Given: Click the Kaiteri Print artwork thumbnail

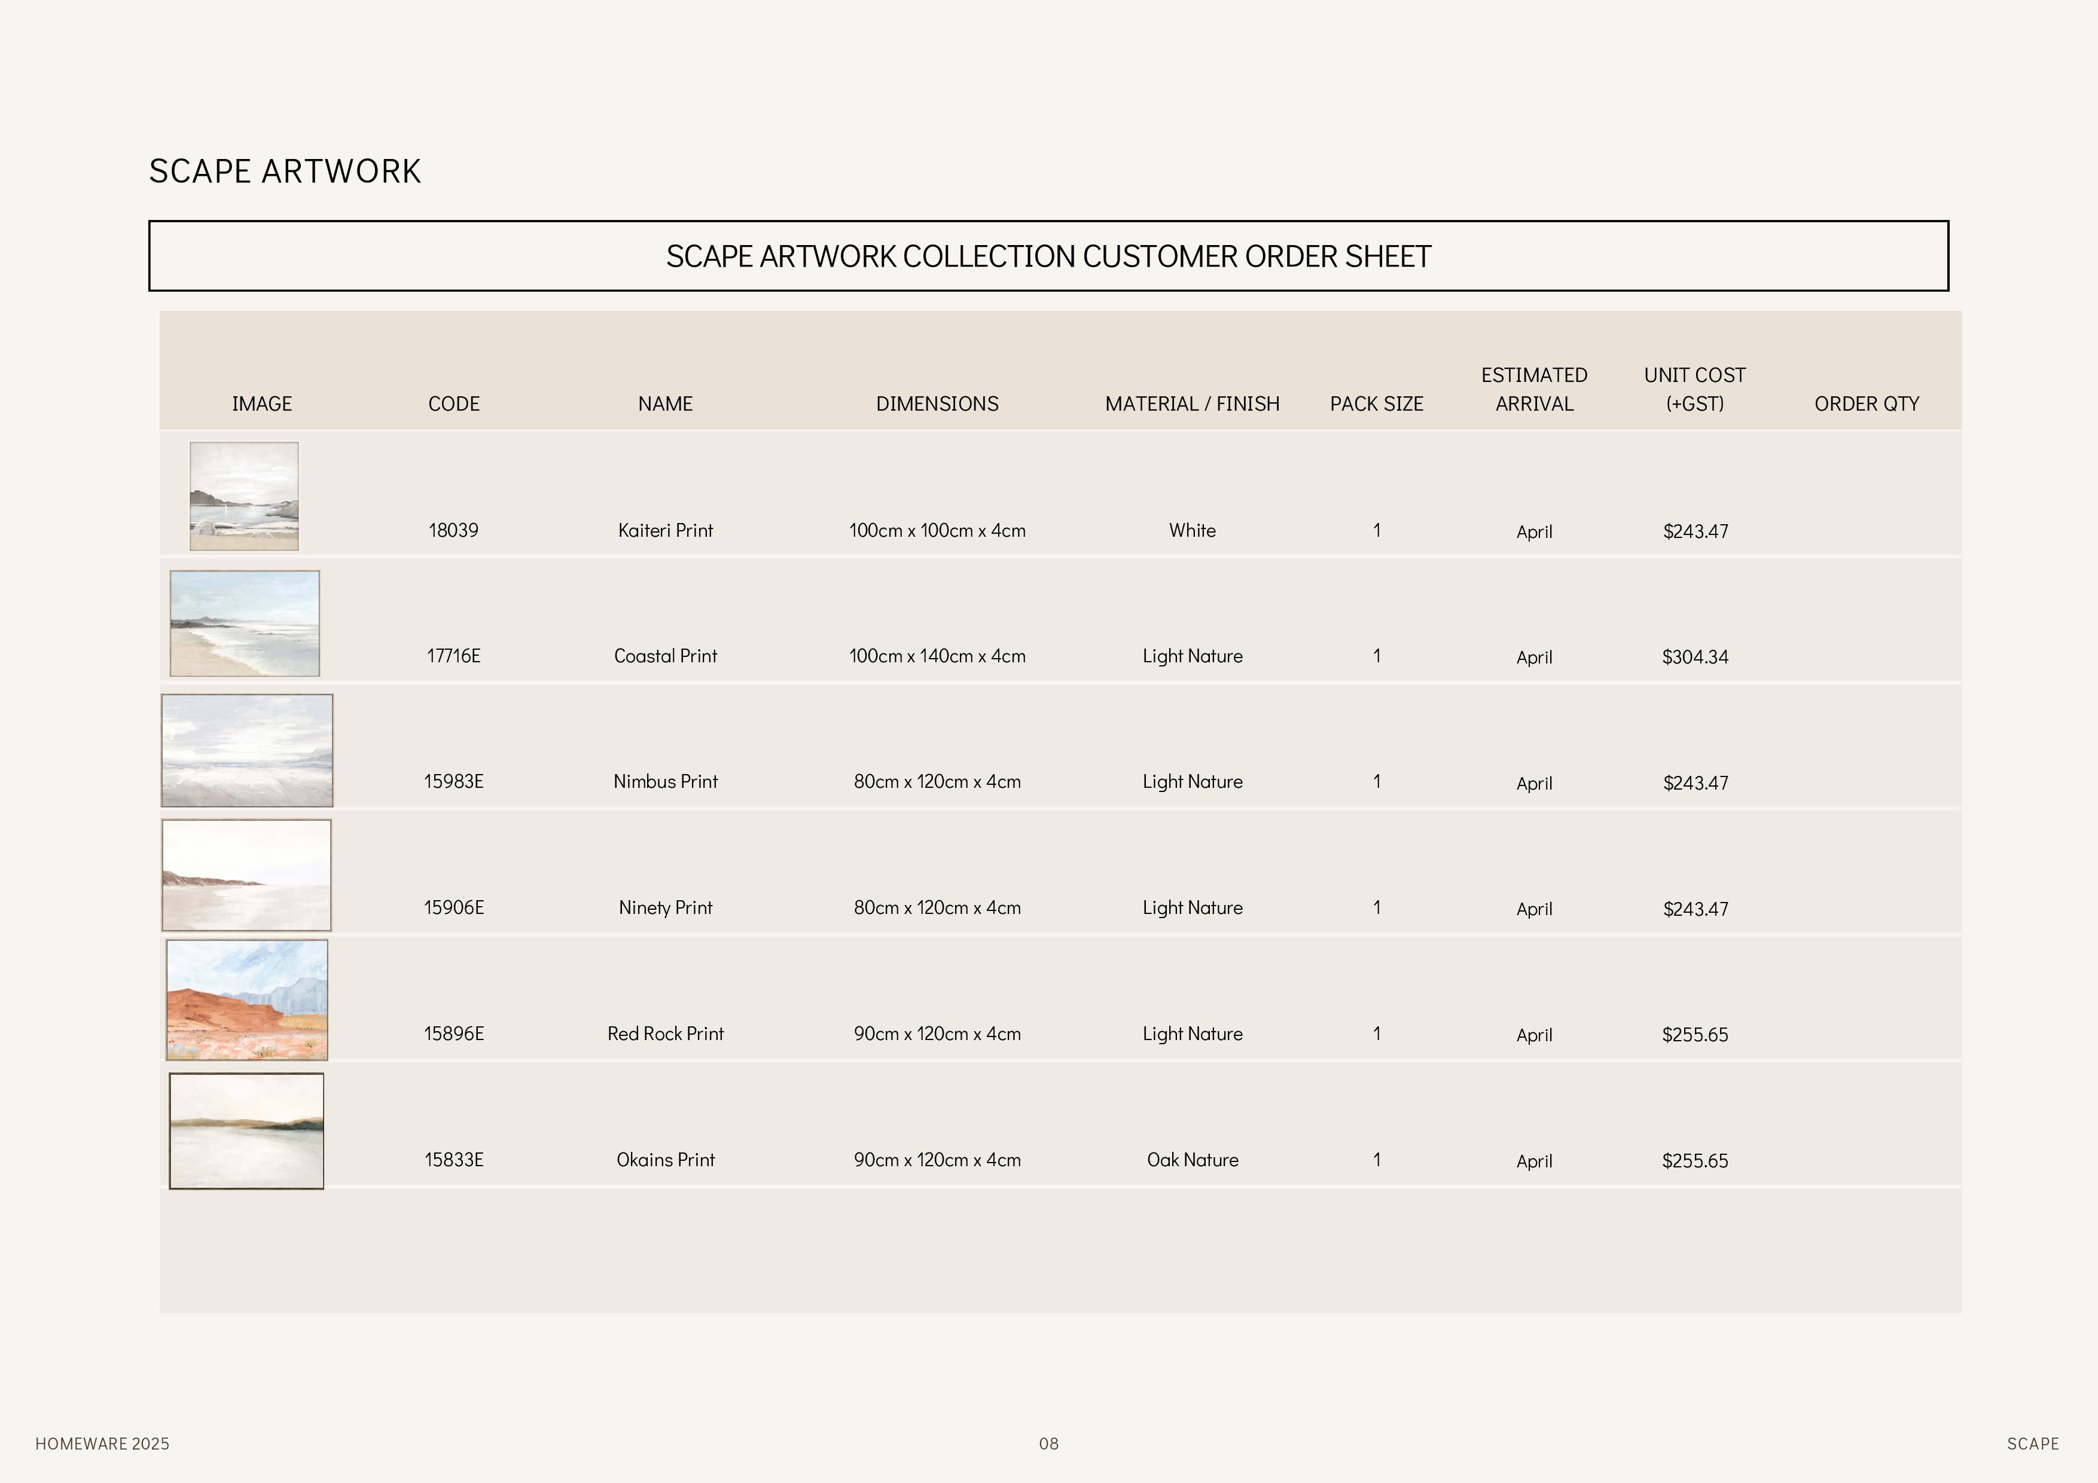Looking at the screenshot, I should pyautogui.click(x=244, y=496).
